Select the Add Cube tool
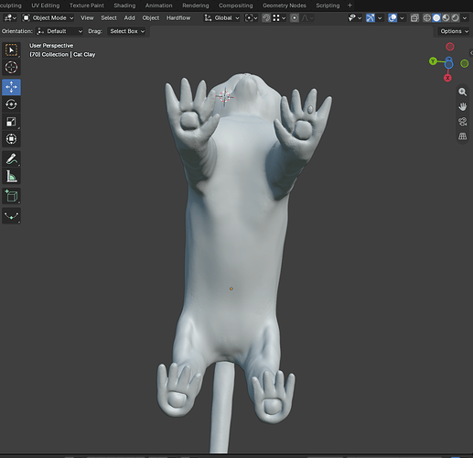Viewport: 473px width, 458px height. point(11,196)
